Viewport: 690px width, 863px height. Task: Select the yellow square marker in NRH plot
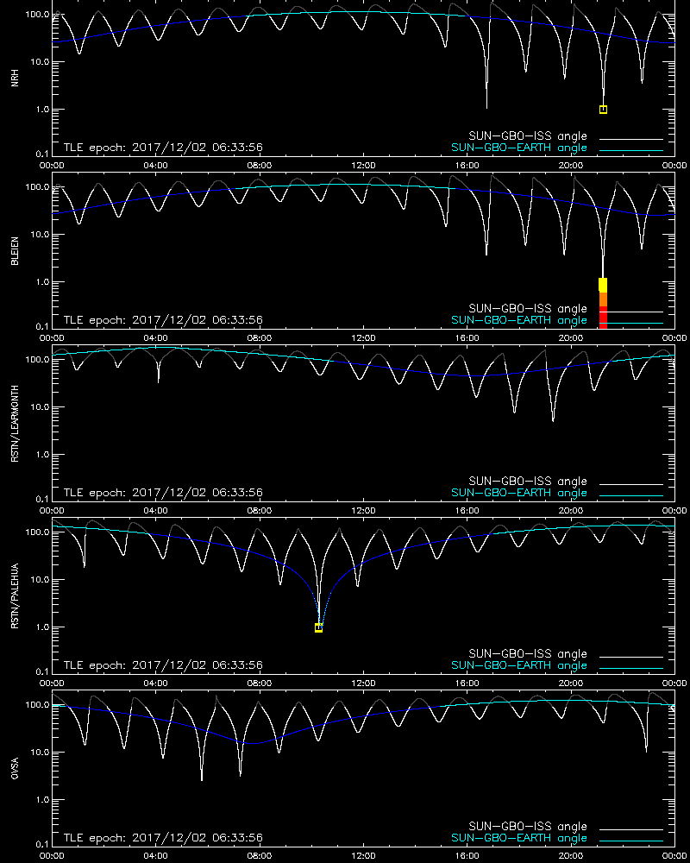(603, 110)
